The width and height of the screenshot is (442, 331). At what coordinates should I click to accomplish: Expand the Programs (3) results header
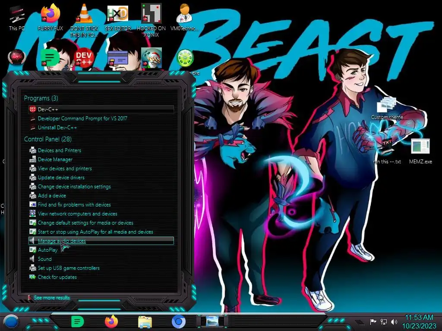[x=41, y=98]
